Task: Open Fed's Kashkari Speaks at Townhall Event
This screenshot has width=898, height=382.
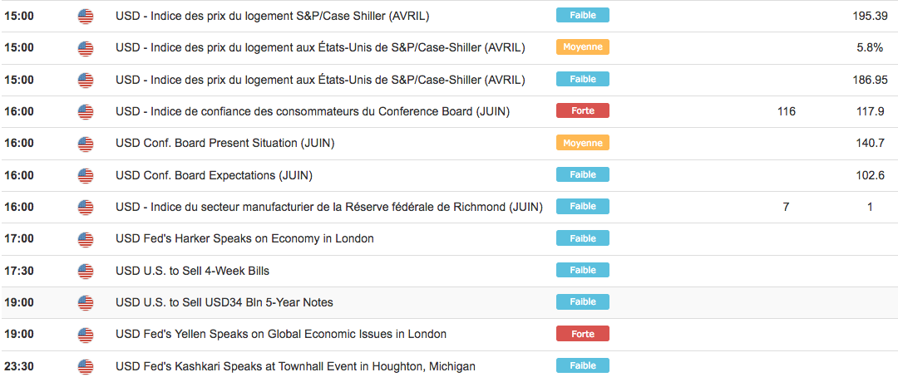Action: point(295,366)
